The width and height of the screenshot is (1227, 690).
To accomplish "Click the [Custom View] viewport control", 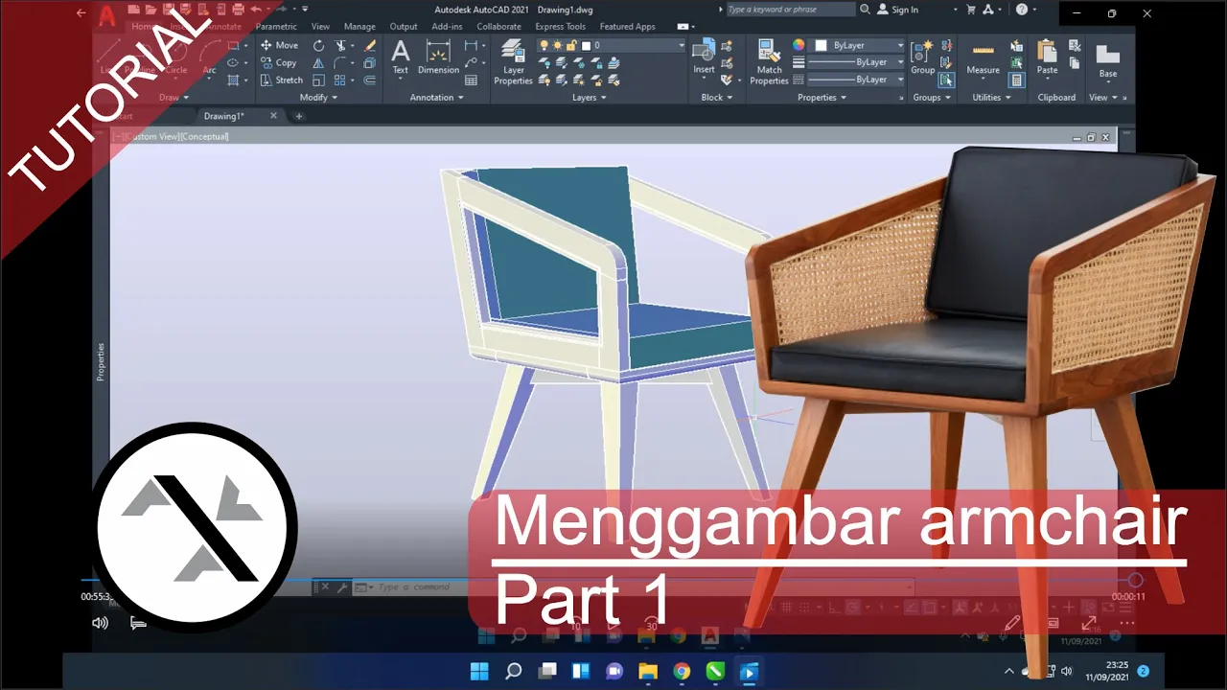I will [x=151, y=136].
